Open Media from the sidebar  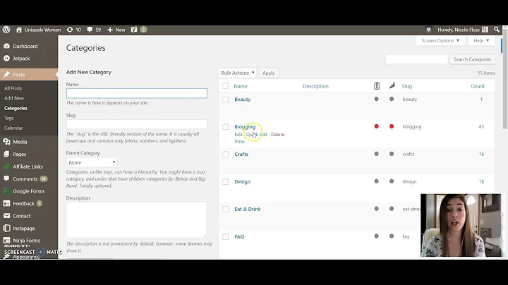point(20,141)
